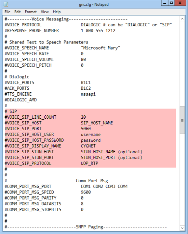Open the Help menu

pos(56,12)
